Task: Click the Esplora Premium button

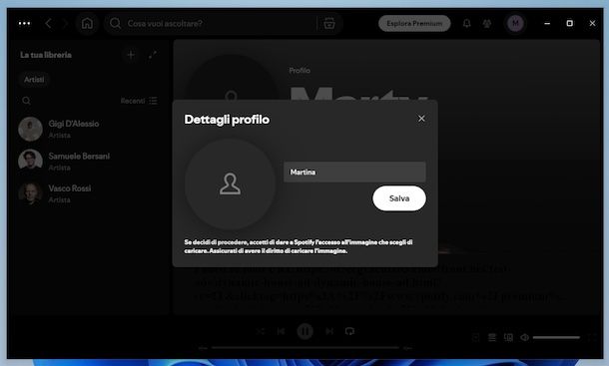Action: (x=414, y=23)
